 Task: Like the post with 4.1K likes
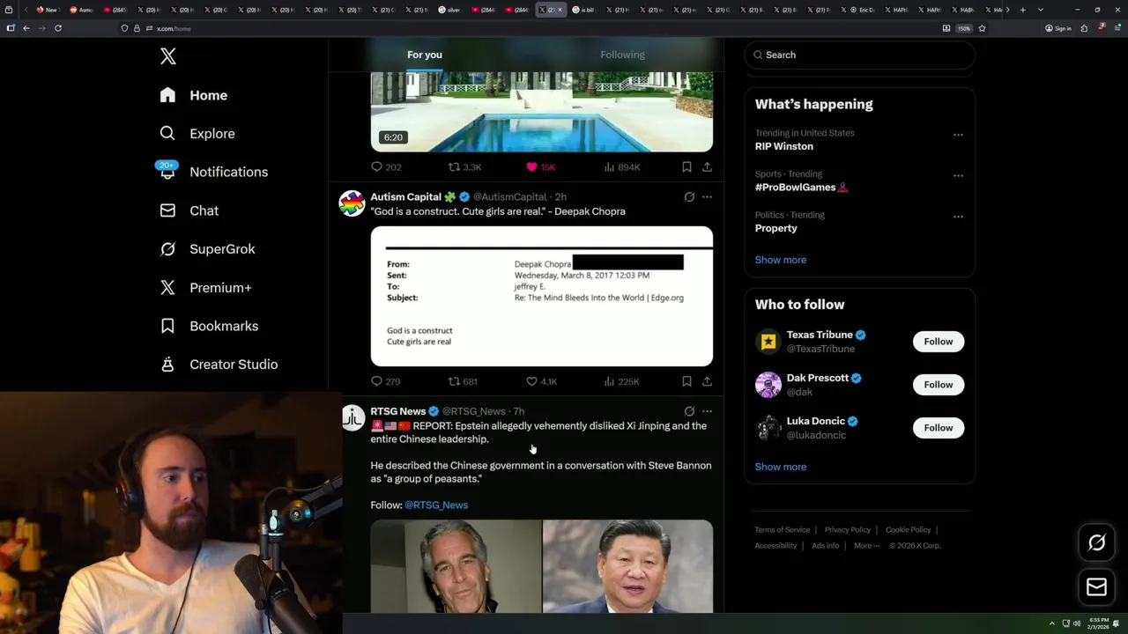531,381
